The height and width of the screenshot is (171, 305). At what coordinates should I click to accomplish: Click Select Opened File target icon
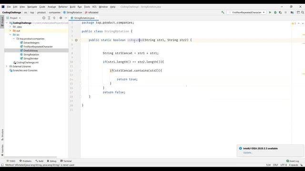44,18
